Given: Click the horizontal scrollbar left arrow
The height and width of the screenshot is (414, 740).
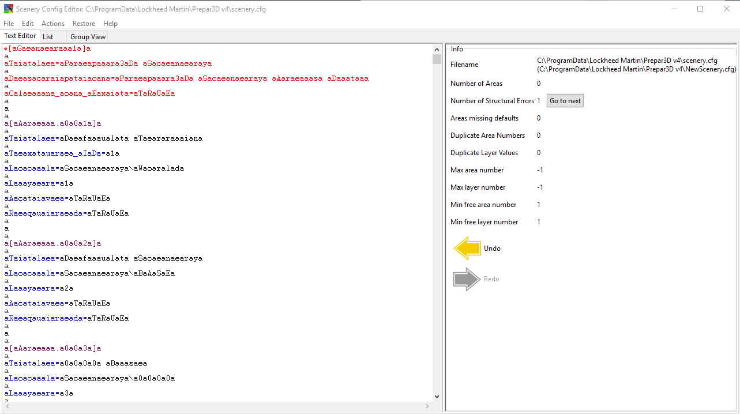Looking at the screenshot, I should tap(7, 406).
